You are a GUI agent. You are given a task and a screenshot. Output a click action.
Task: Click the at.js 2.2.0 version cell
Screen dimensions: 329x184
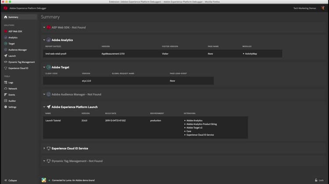[86, 81]
